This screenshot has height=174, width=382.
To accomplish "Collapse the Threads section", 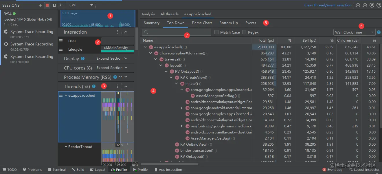I will [126, 86].
